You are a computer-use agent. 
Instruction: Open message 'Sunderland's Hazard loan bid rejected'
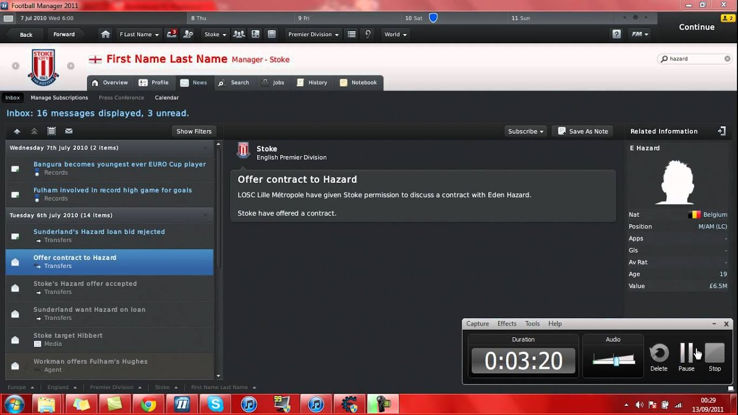tap(110, 236)
